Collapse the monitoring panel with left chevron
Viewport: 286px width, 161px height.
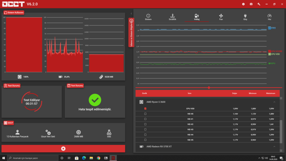(x=131, y=13)
